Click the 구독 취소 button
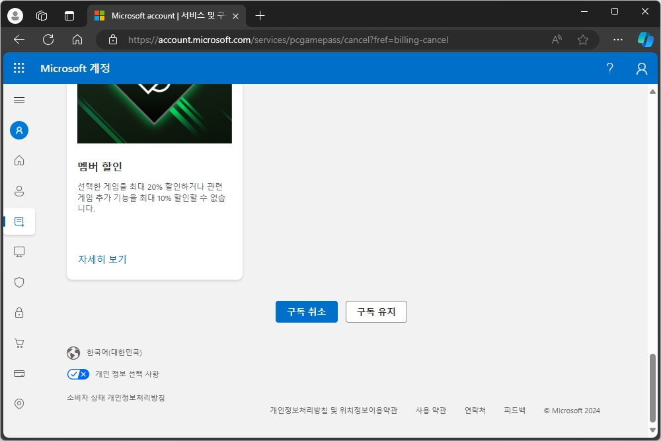The width and height of the screenshot is (661, 441). pyautogui.click(x=307, y=311)
